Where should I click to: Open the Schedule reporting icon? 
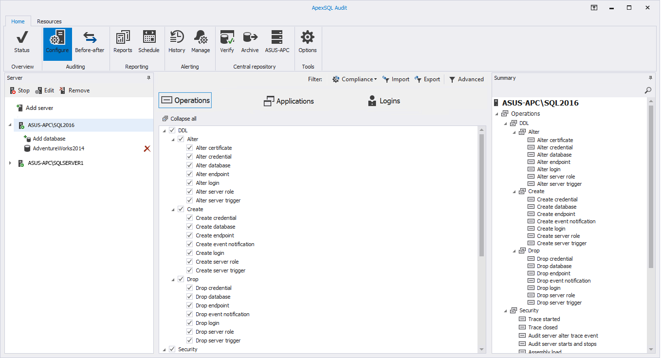pos(149,42)
